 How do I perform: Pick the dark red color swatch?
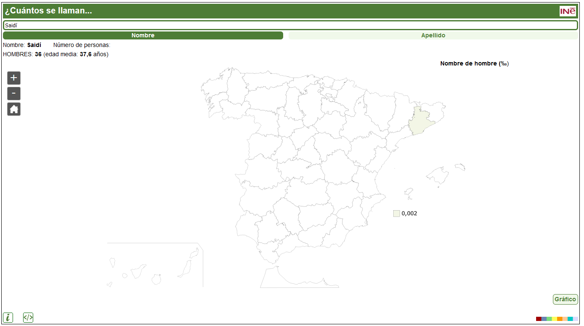click(539, 319)
